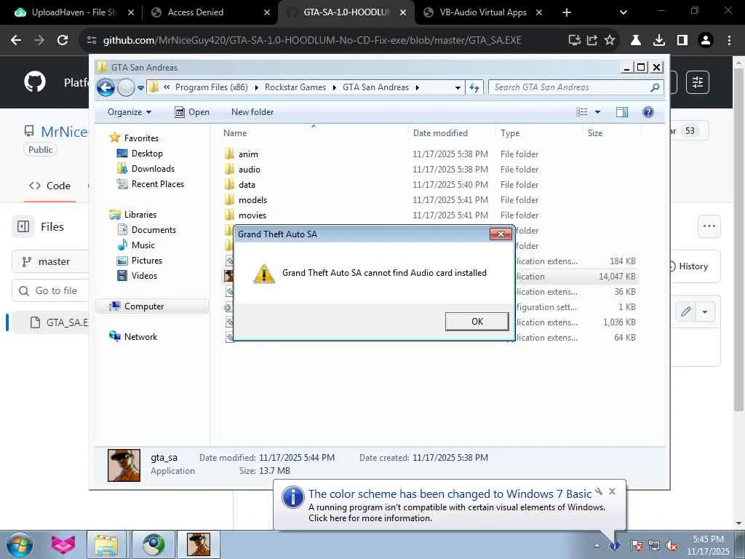Sort by Name column header
This screenshot has height=559, width=745.
(x=314, y=133)
